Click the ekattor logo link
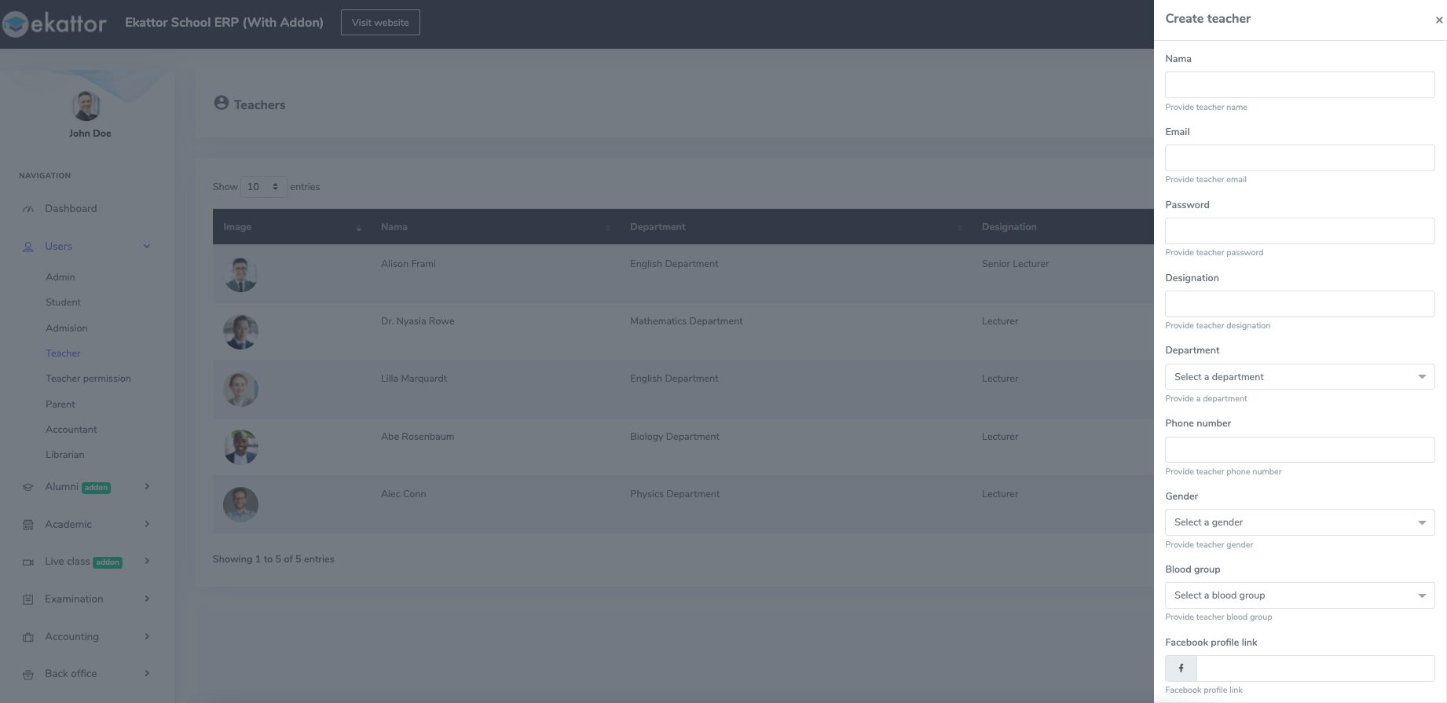 [x=55, y=24]
